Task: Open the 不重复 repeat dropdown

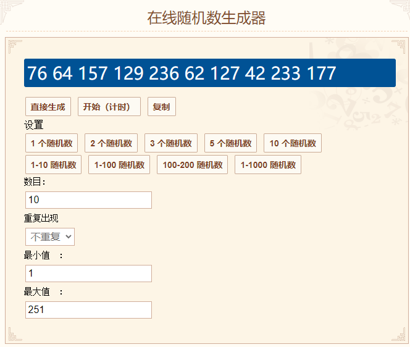Action: pyautogui.click(x=50, y=236)
